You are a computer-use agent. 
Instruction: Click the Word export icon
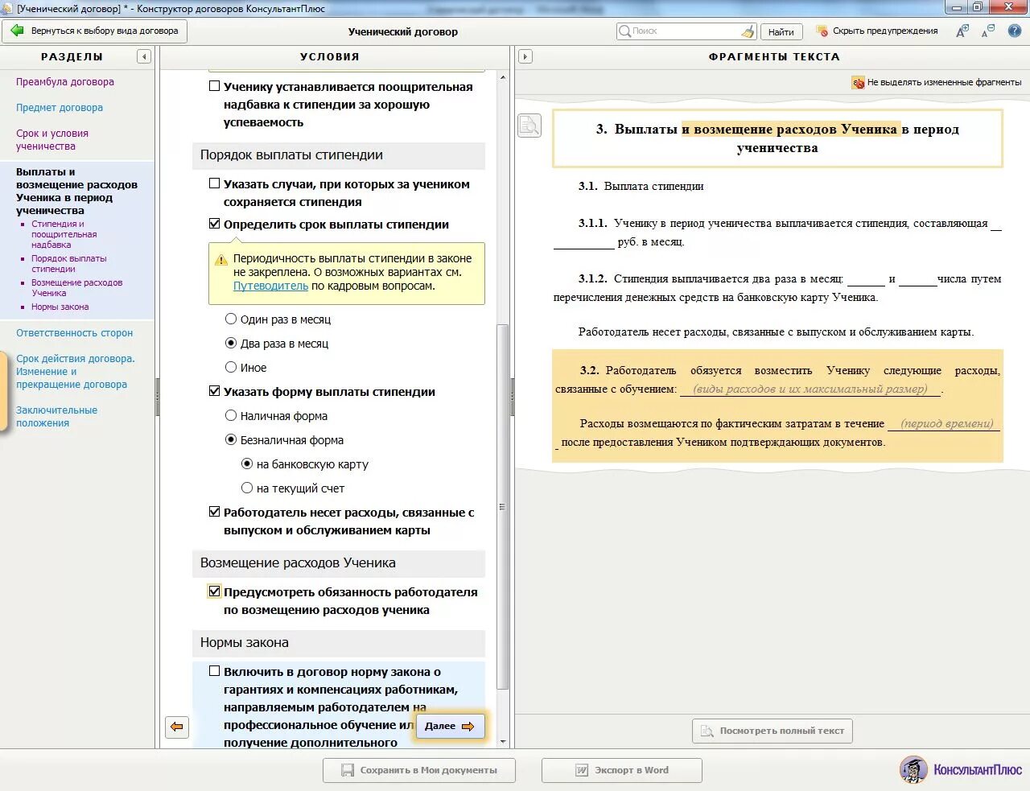[x=582, y=770]
